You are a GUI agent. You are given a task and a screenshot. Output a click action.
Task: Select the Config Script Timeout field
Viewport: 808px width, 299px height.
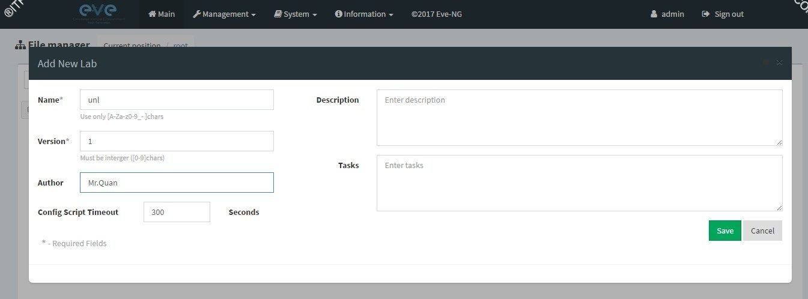click(x=177, y=212)
